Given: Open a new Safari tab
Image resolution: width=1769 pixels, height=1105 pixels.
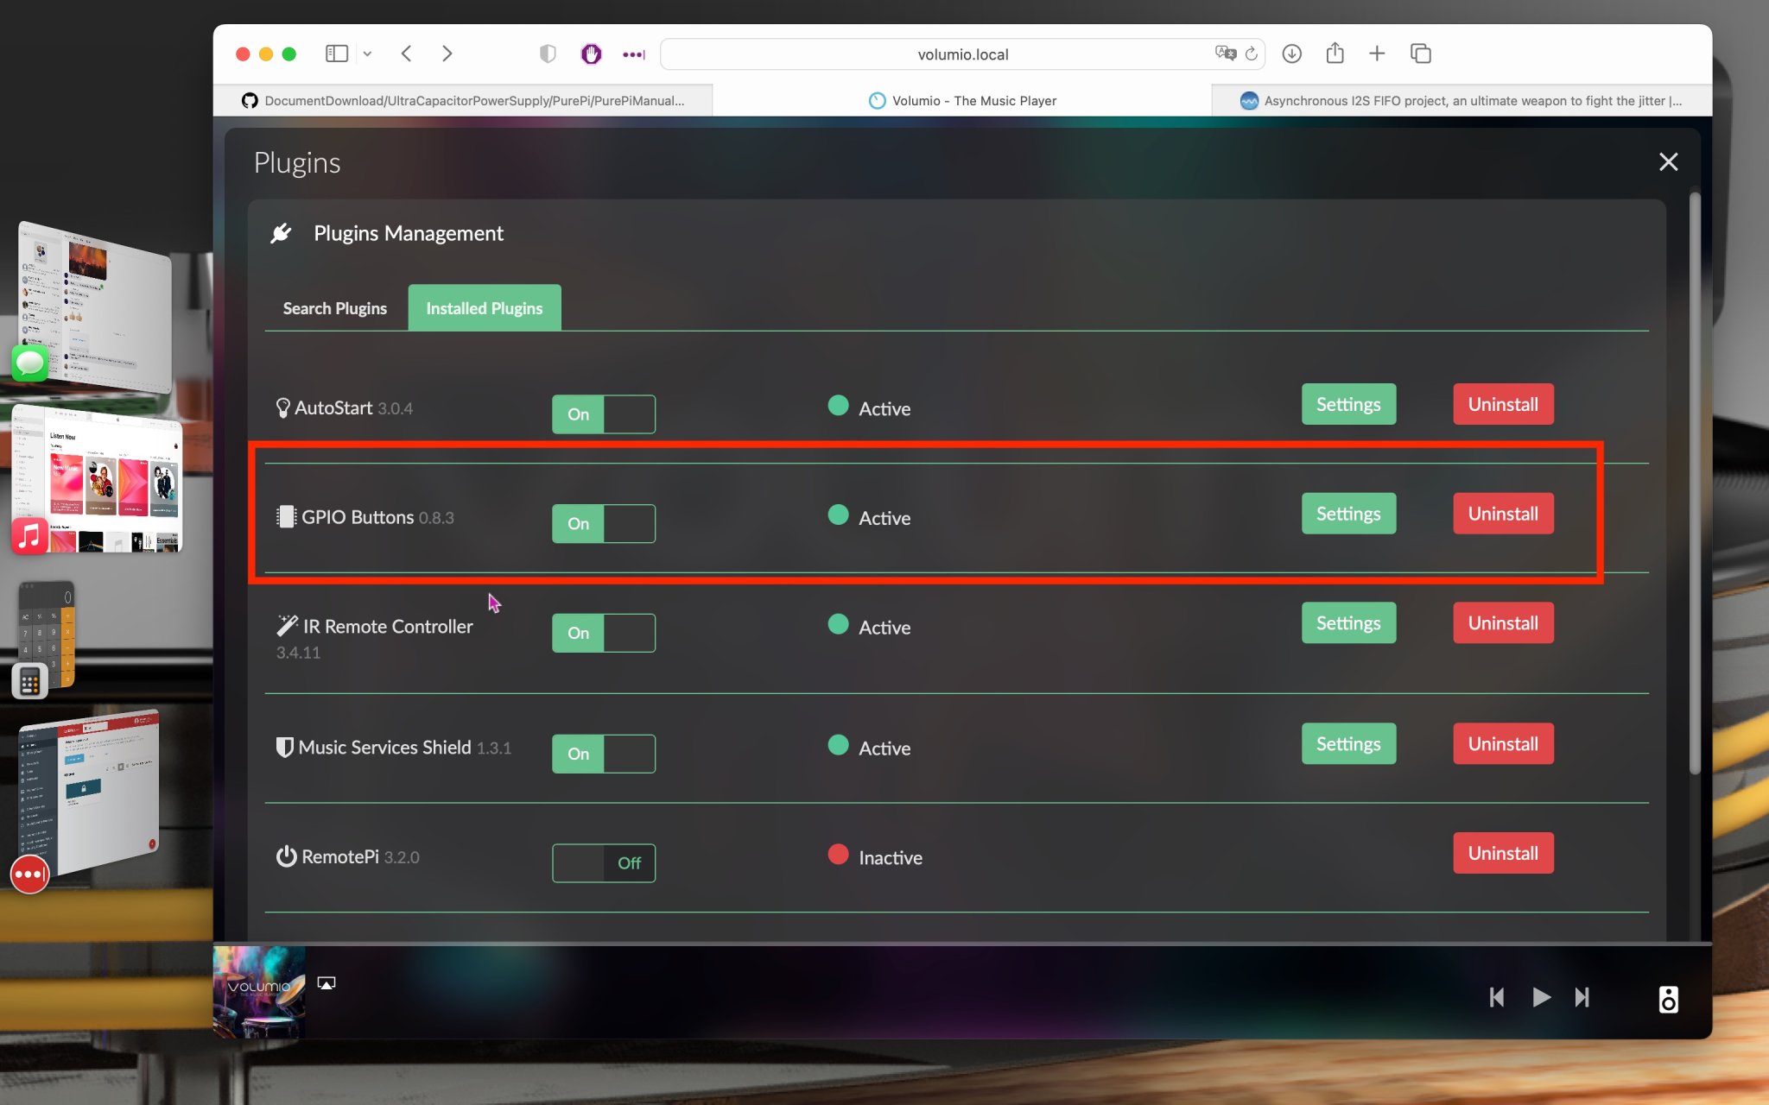Looking at the screenshot, I should pos(1377,54).
